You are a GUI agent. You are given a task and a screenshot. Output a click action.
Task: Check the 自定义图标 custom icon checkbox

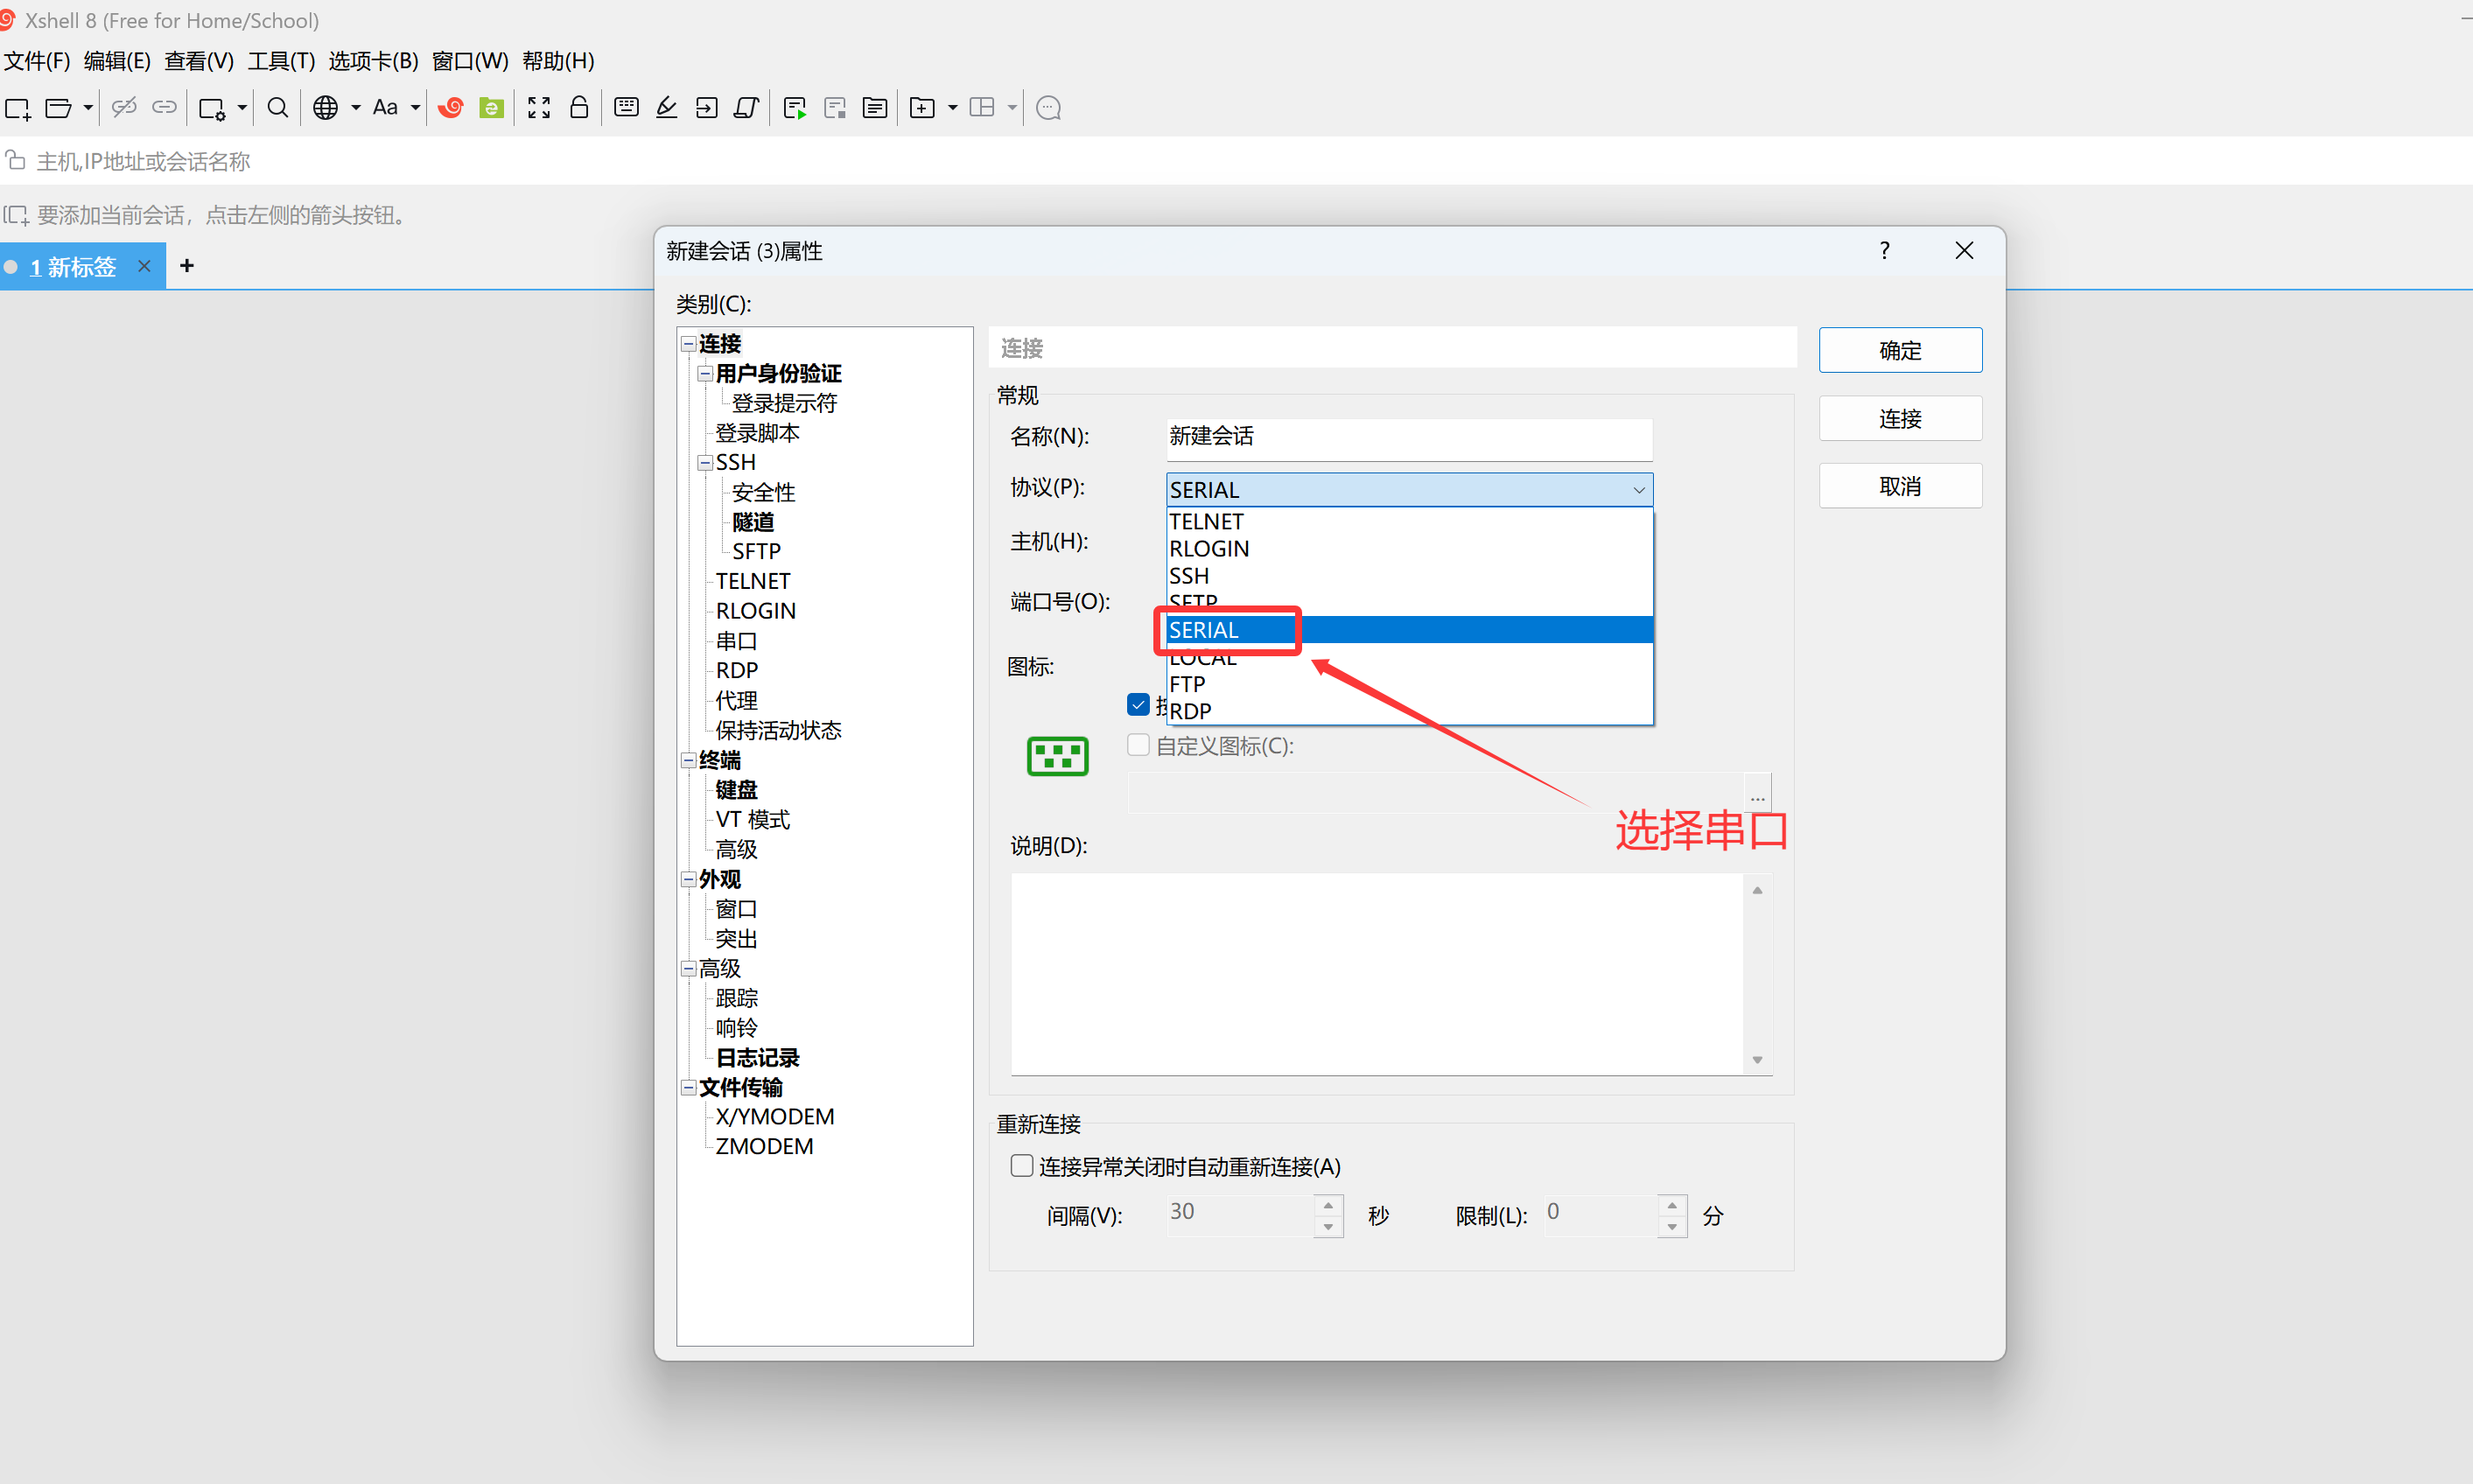1138,745
